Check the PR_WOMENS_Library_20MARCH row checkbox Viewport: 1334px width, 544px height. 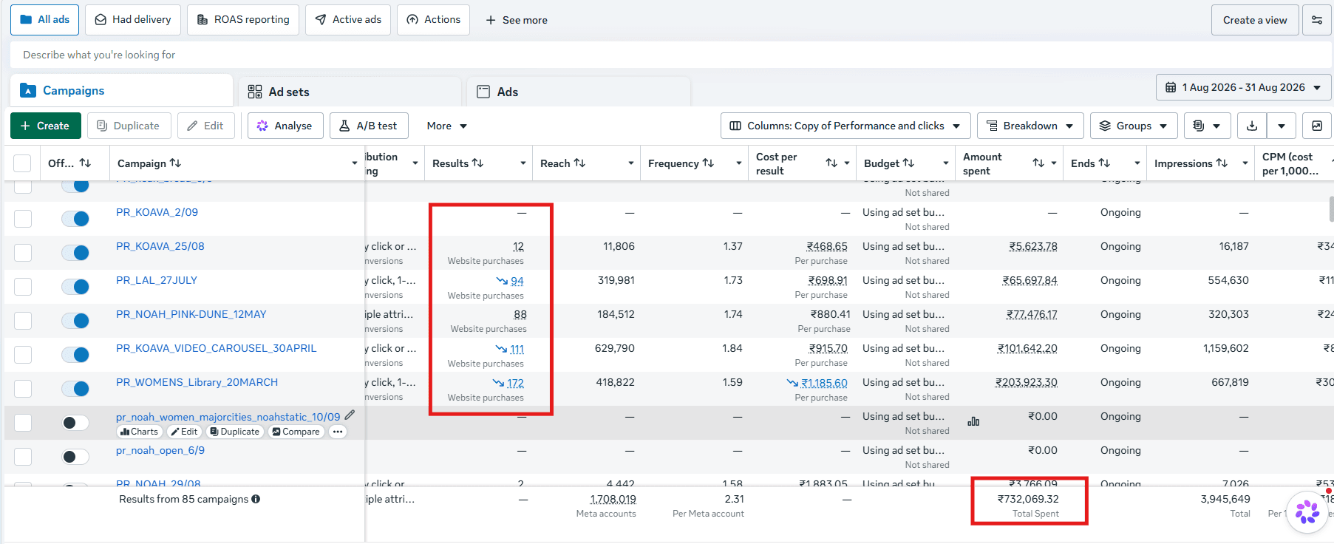[x=23, y=389]
